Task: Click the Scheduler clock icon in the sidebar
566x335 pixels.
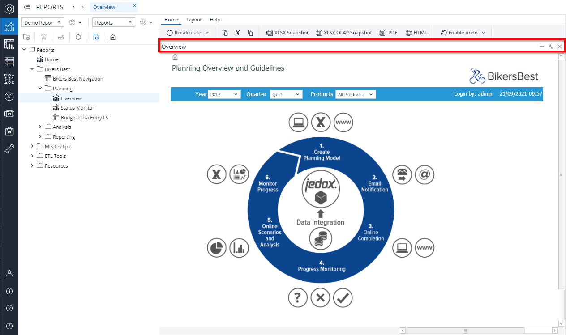Action: coord(9,96)
